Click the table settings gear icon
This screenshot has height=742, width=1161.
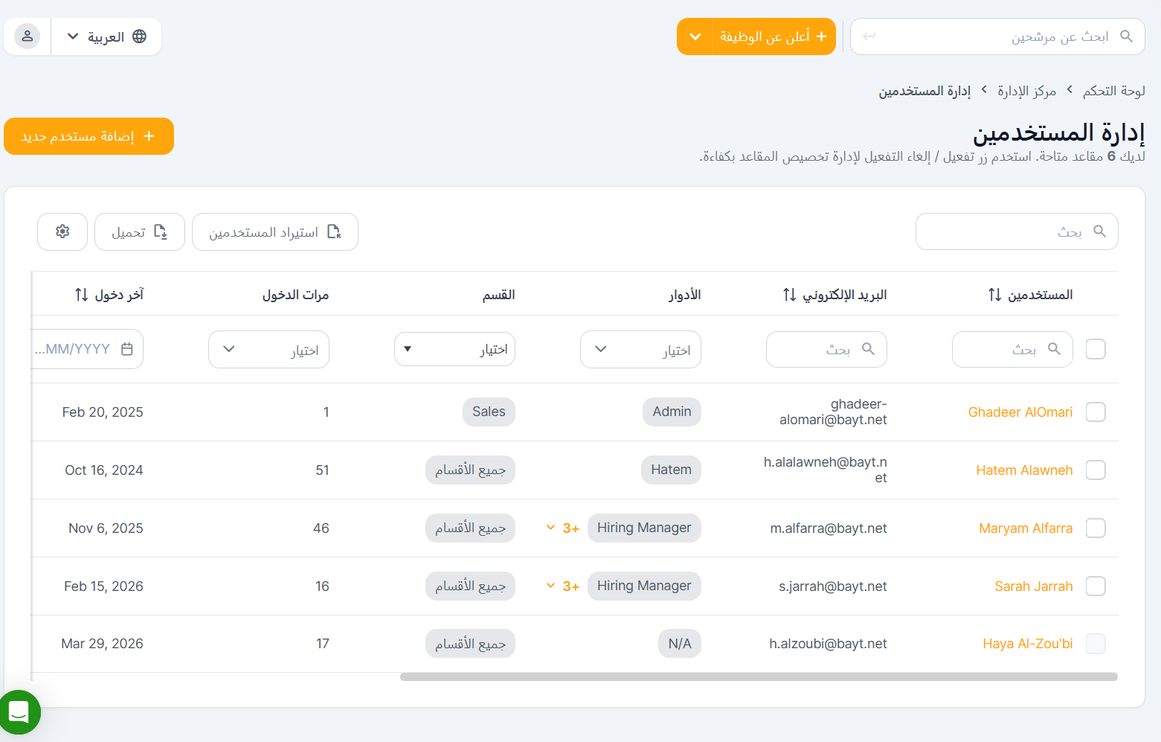click(x=62, y=231)
